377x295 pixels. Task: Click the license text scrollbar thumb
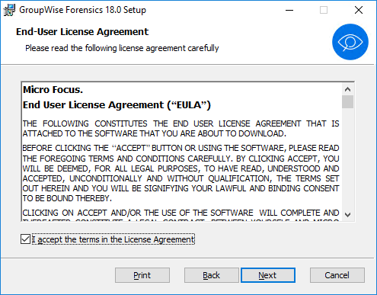tap(347, 102)
